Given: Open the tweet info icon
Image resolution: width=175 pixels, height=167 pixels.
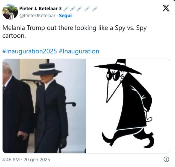Looking at the screenshot, I should [x=166, y=159].
